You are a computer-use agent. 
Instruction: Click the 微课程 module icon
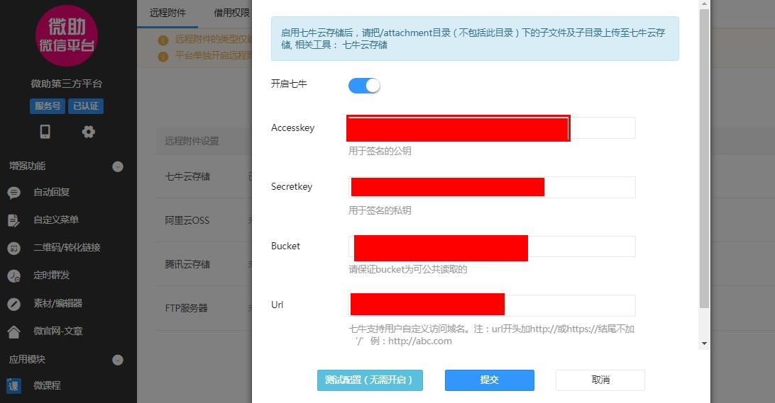pos(14,386)
